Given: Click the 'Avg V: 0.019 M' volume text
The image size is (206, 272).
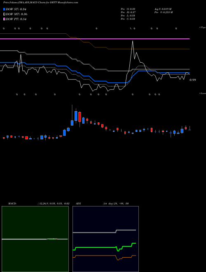Looking at the screenshot, I should [x=163, y=9].
